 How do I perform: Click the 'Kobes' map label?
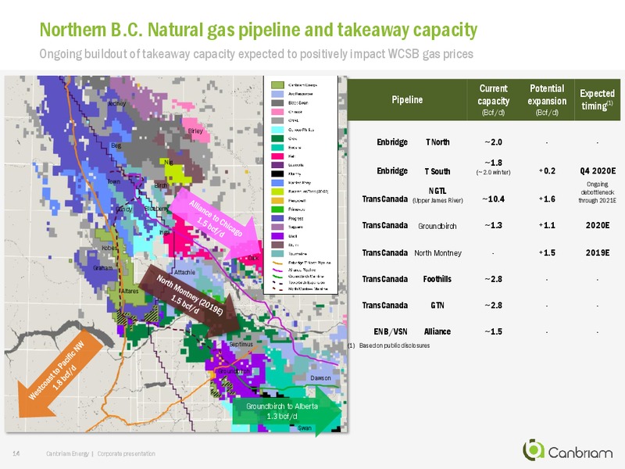point(109,248)
